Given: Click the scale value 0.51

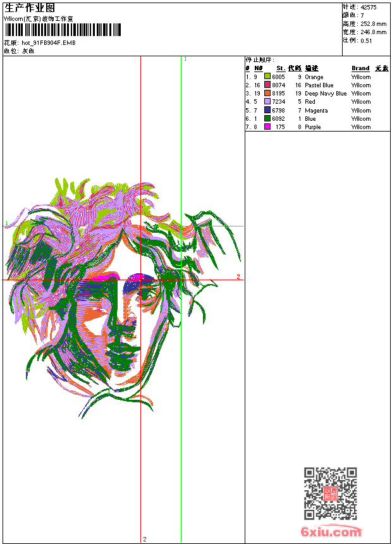Looking at the screenshot, I should [x=366, y=40].
